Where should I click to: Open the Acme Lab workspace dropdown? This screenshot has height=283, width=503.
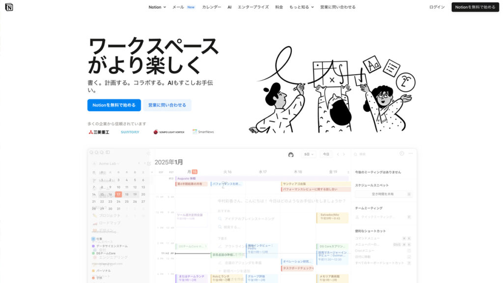(110, 164)
